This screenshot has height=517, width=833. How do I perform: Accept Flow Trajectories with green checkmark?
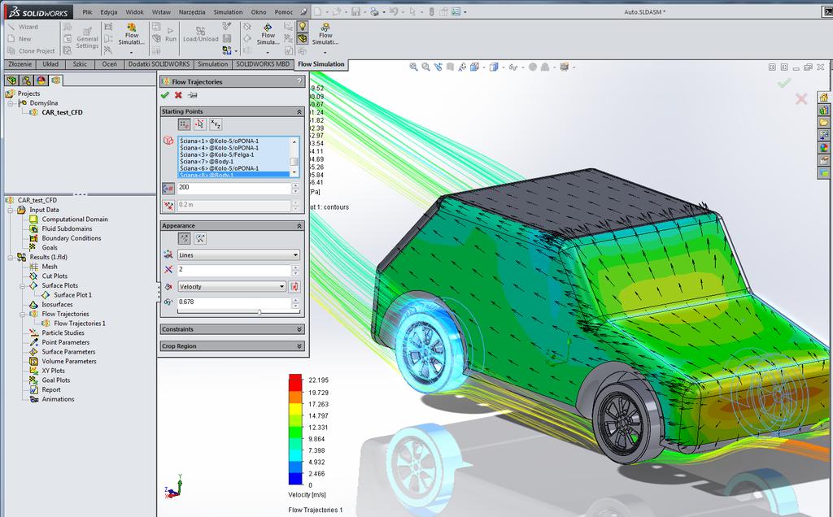click(164, 95)
